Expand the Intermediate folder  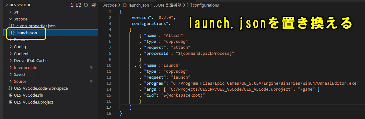click(10, 67)
